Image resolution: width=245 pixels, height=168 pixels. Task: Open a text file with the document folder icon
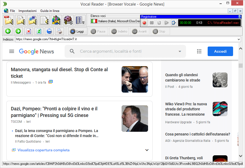[x=21, y=20]
